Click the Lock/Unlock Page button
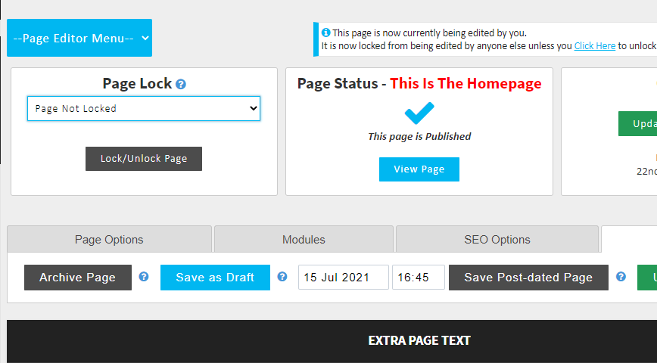Viewport: 657px width, 363px height. point(144,159)
